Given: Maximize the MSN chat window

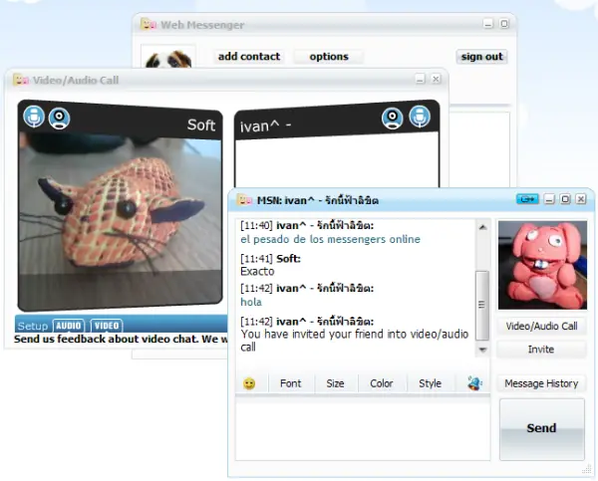Looking at the screenshot, I should point(565,199).
